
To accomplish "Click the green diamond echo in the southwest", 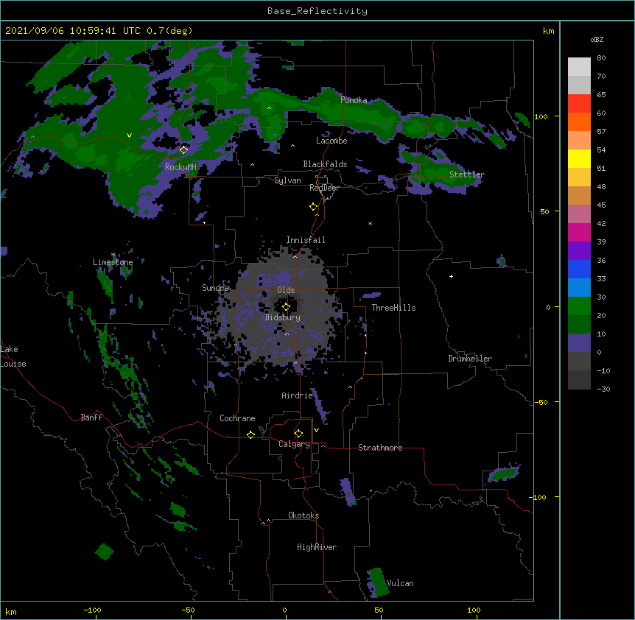I will [x=105, y=552].
